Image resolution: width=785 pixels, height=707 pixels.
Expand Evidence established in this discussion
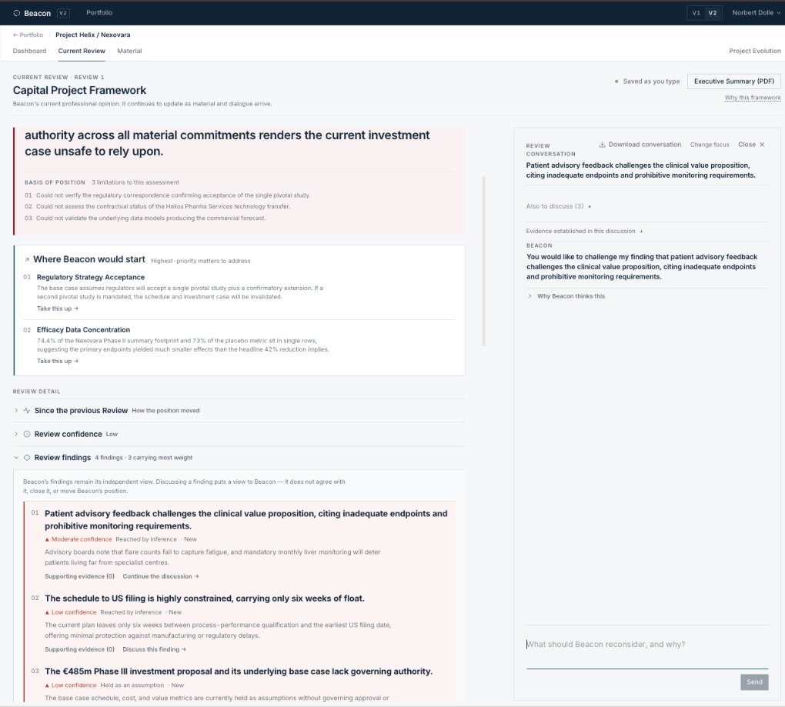pos(584,231)
